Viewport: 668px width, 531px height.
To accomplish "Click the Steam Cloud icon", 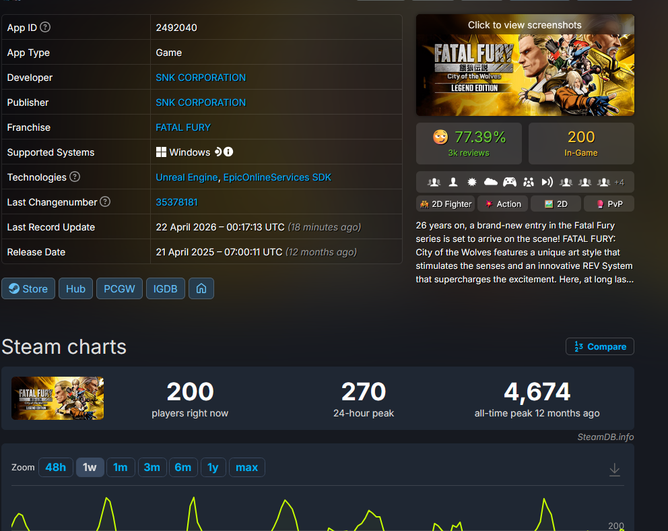I will 490,183.
